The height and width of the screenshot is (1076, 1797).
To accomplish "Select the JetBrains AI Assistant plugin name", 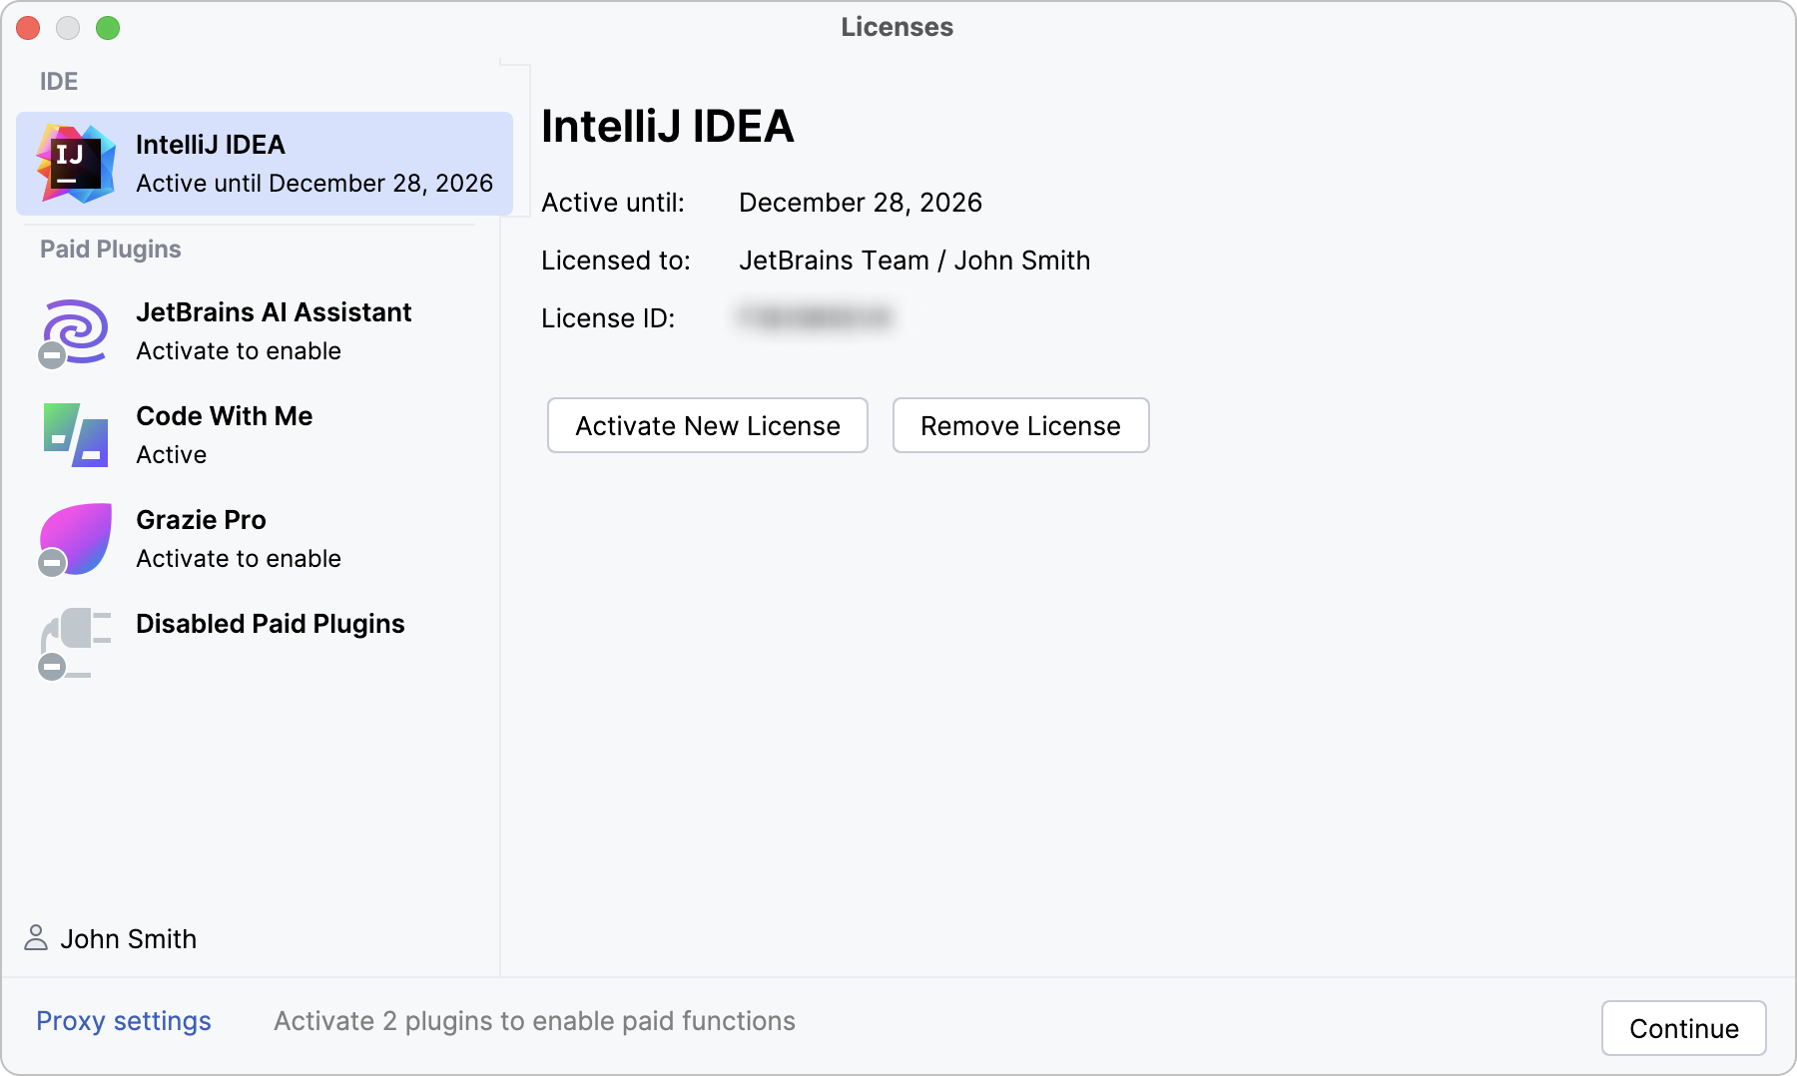I will point(274,312).
